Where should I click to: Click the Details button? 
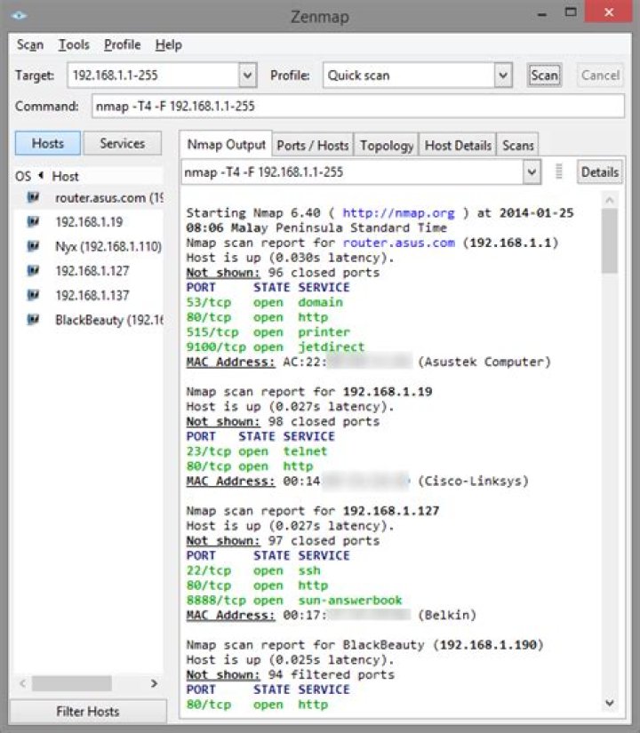pyautogui.click(x=600, y=172)
